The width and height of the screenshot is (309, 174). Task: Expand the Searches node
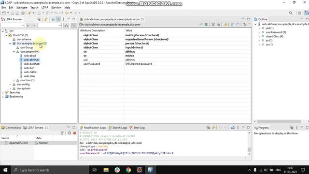click(x=3, y=92)
